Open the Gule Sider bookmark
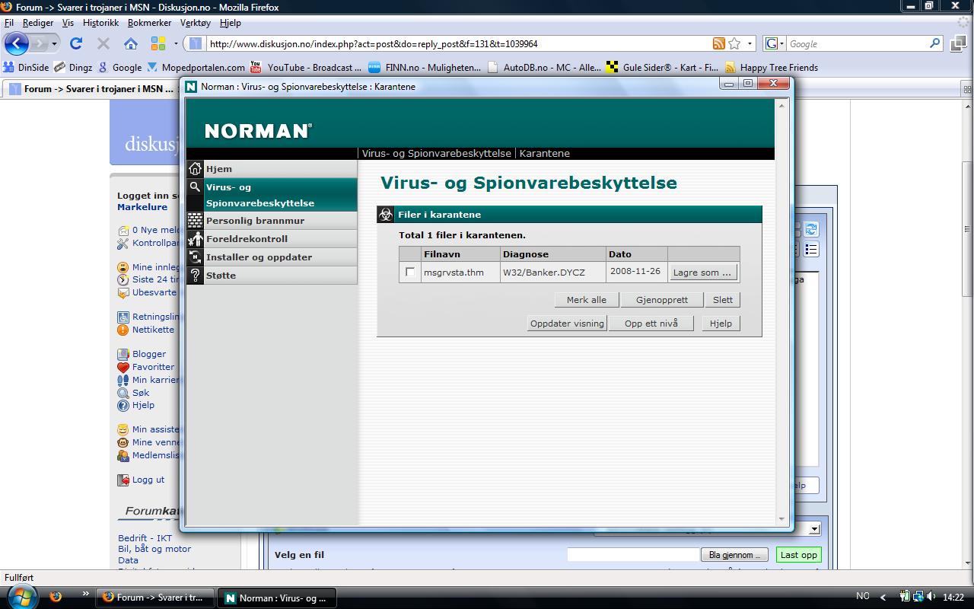The height and width of the screenshot is (609, 974). [661, 67]
